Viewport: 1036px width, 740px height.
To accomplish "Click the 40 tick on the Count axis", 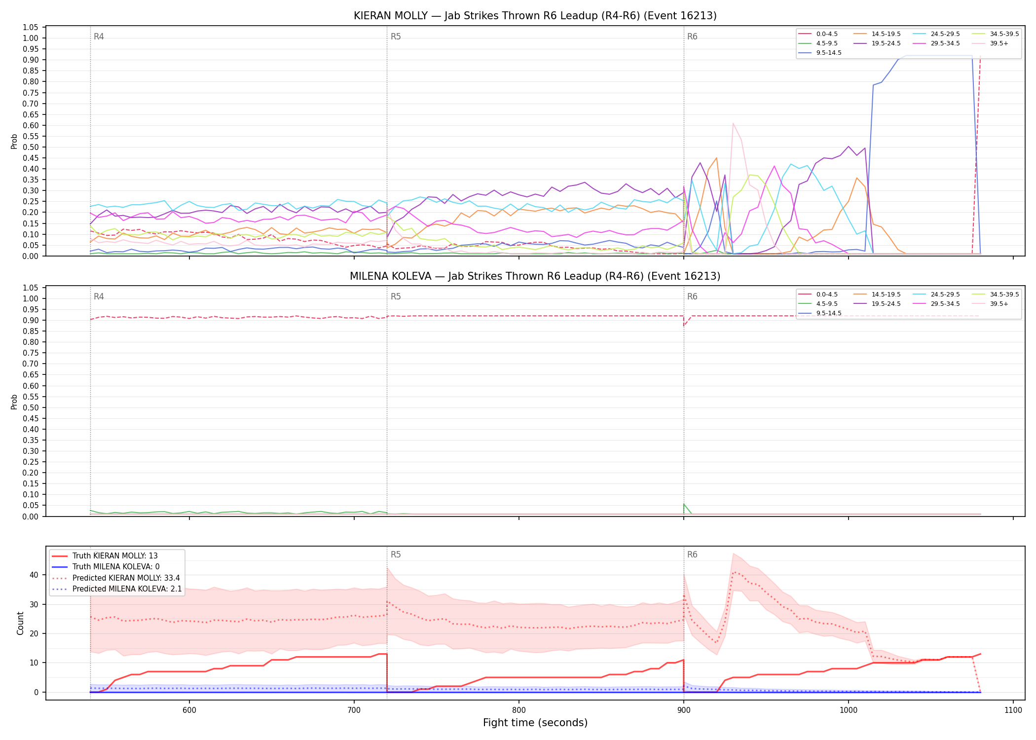I will pos(34,575).
